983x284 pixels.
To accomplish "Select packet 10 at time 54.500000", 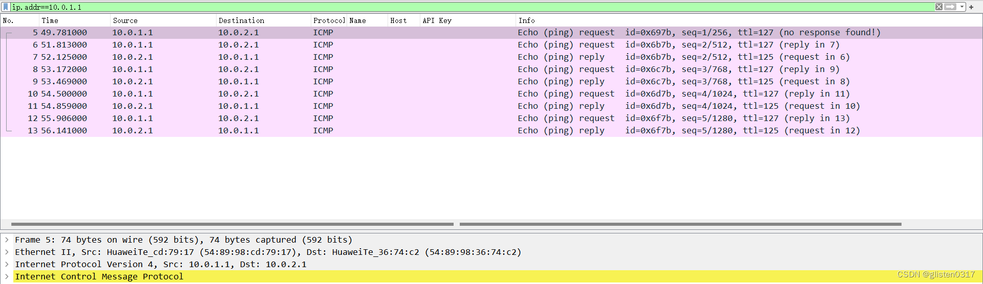I will (x=491, y=94).
